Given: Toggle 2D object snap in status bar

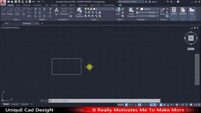Looking at the screenshot, I should click(155, 105).
